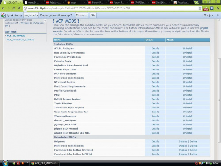Reload the page with refresh icon
The width and height of the screenshot is (221, 166).
pos(14,8)
